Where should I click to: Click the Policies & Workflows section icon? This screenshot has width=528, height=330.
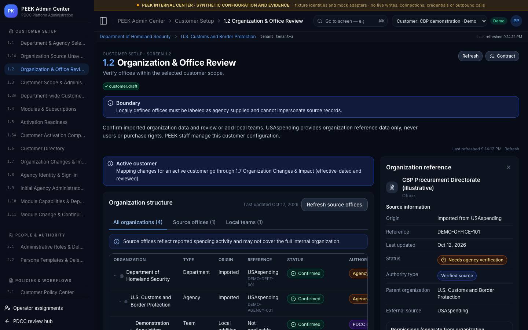tap(11, 280)
